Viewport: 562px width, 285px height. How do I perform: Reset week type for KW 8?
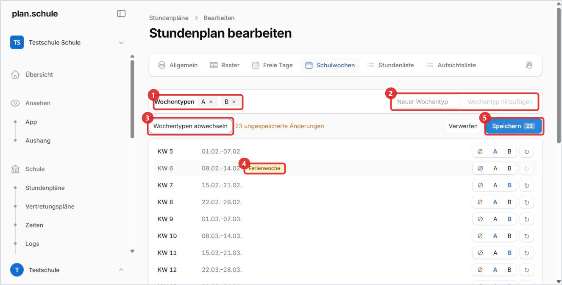tap(527, 202)
